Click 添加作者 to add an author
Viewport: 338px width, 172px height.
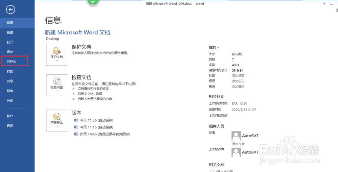pos(238,144)
